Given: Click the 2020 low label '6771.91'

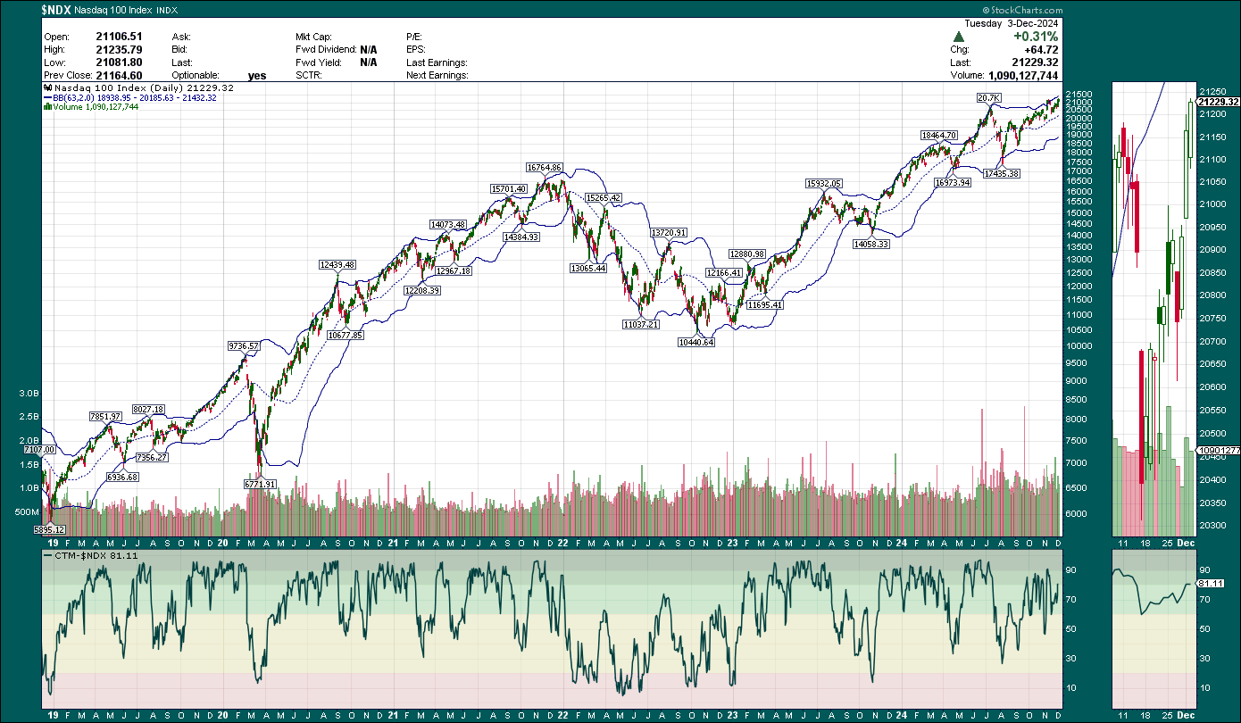Looking at the screenshot, I should click(260, 483).
